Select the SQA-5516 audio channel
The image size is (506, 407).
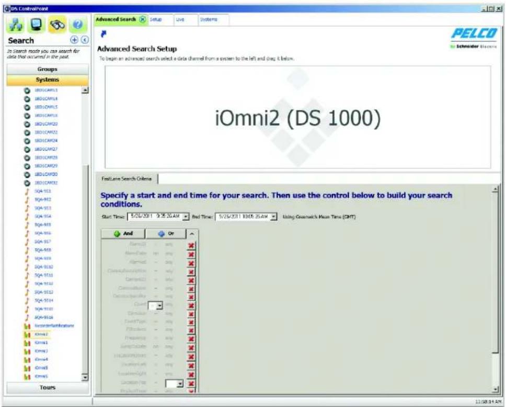point(44,318)
